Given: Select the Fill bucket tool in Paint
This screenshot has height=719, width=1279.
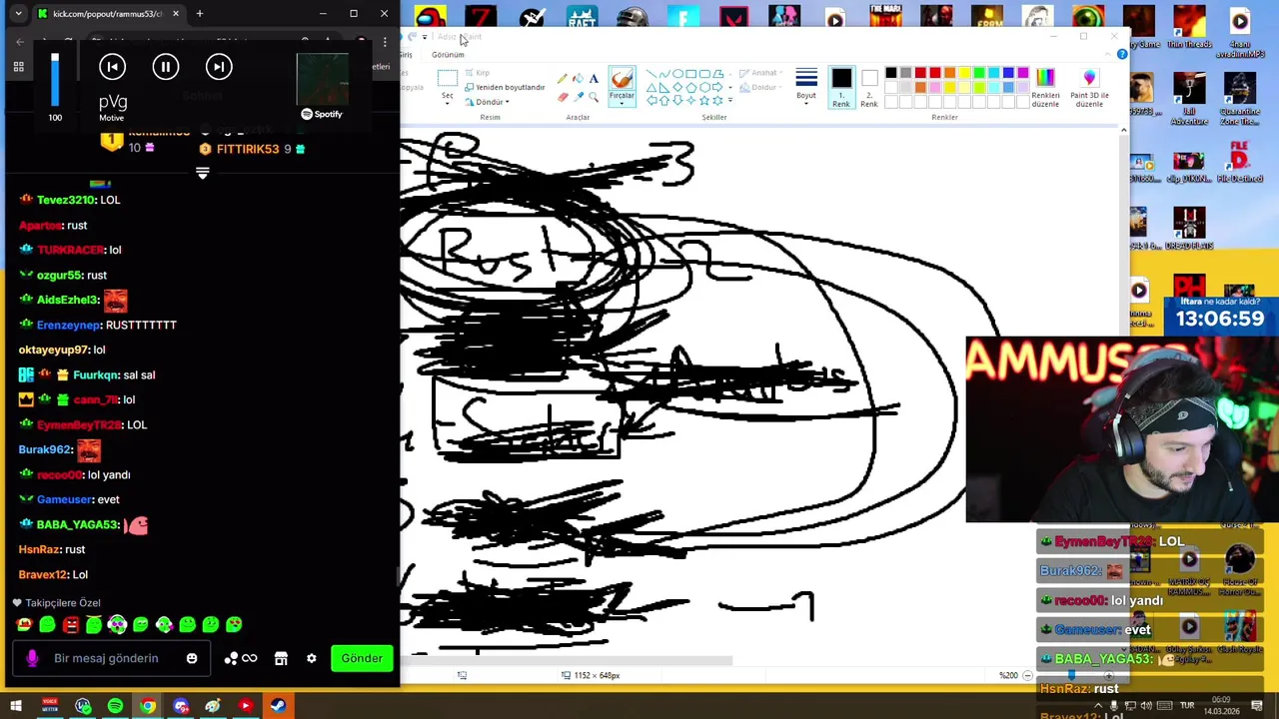Looking at the screenshot, I should (x=578, y=78).
